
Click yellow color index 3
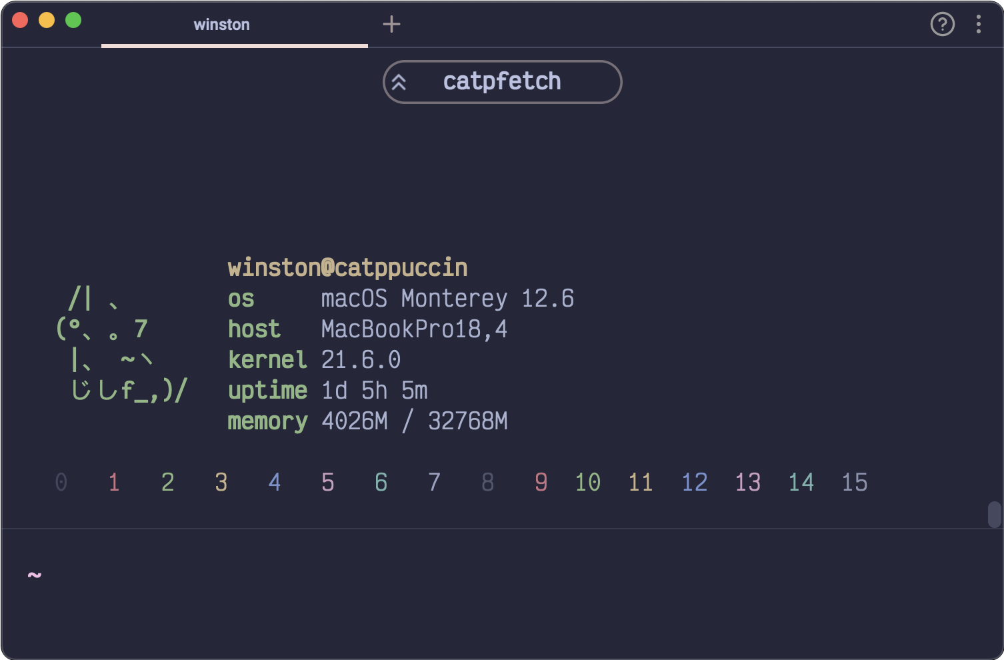click(221, 482)
